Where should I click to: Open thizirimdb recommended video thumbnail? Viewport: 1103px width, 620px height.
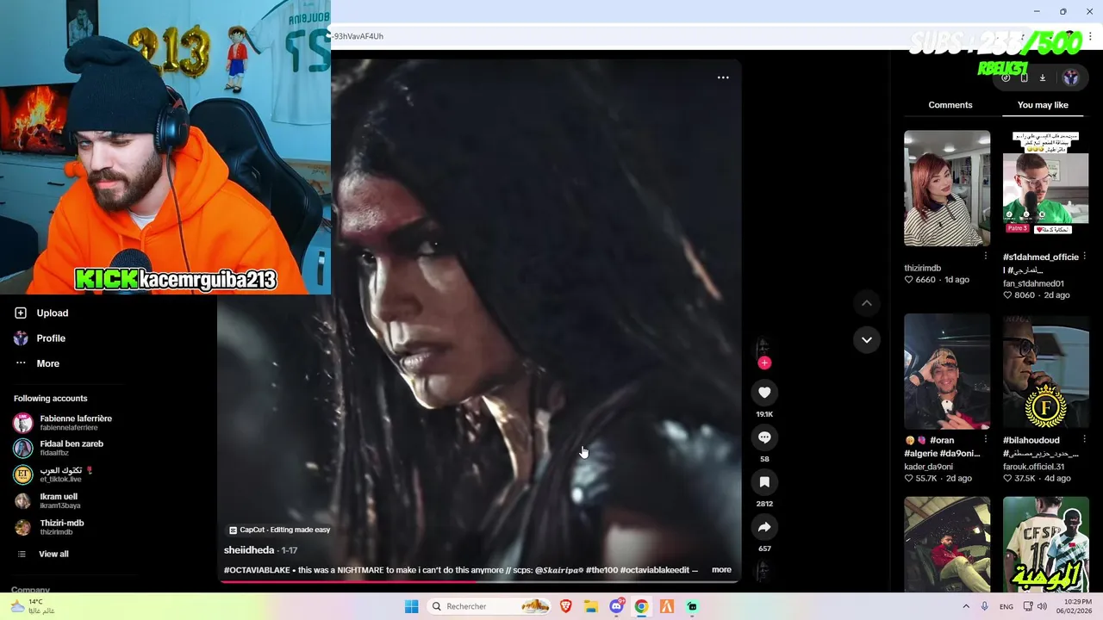tap(947, 189)
